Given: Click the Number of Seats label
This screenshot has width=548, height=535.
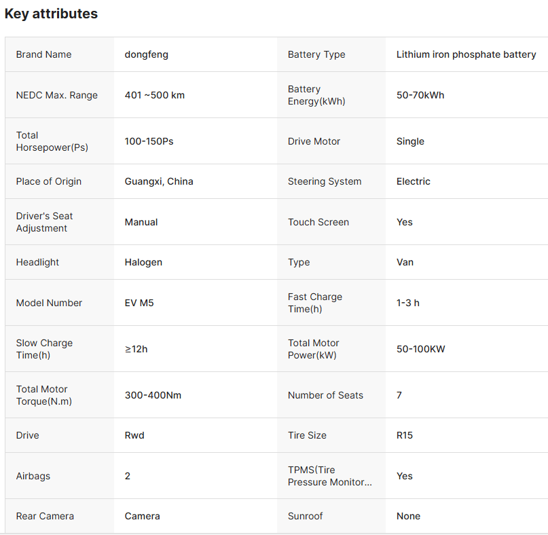Looking at the screenshot, I should [x=325, y=395].
